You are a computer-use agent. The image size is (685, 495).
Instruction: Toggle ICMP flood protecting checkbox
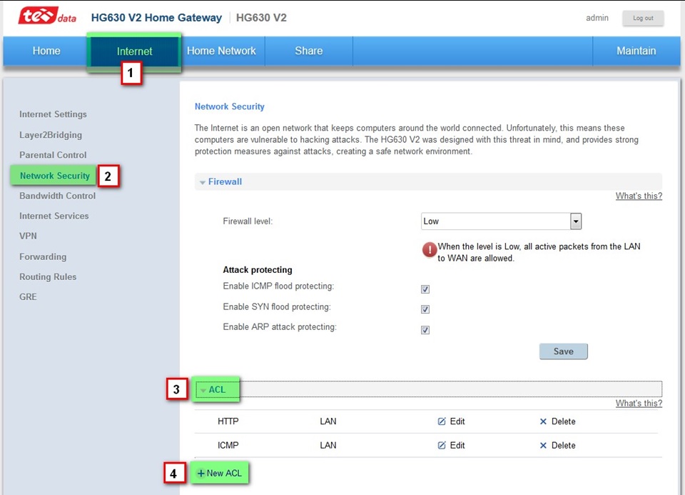point(425,289)
